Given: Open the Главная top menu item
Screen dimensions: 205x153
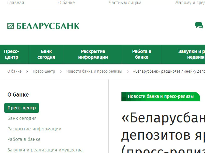Looking at the screenshot, I should (x=16, y=3).
